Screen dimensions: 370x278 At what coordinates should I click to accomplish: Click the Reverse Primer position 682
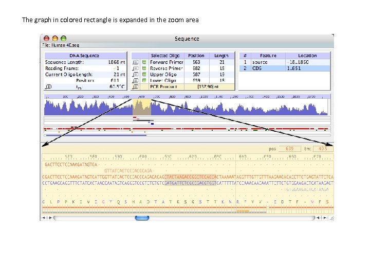(196, 68)
